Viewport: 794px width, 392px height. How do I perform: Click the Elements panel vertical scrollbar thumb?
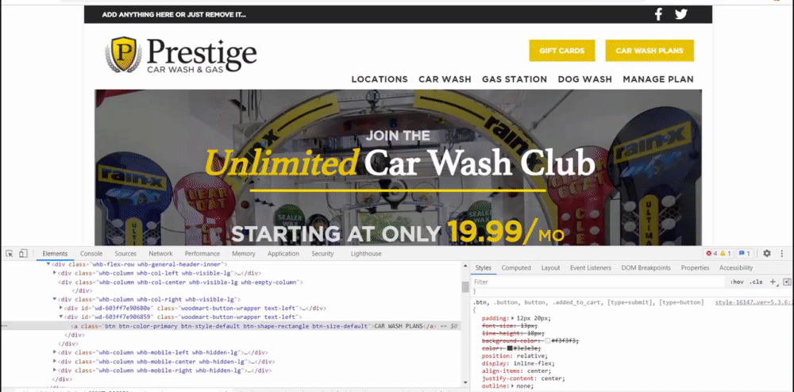pos(464,286)
